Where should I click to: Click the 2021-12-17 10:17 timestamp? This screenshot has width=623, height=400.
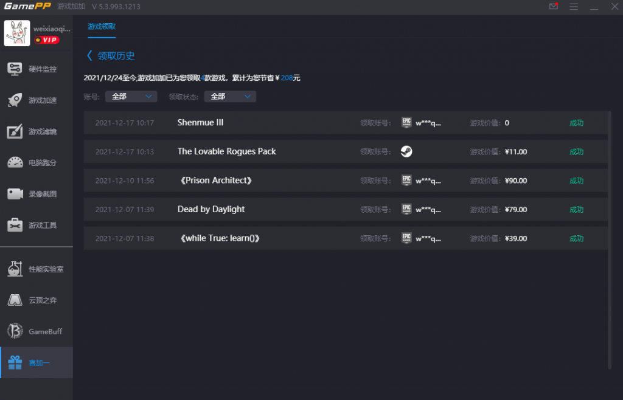(x=124, y=123)
